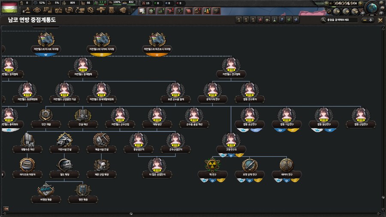
Task: Zoom in with the plus button
Action: pos(371,20)
